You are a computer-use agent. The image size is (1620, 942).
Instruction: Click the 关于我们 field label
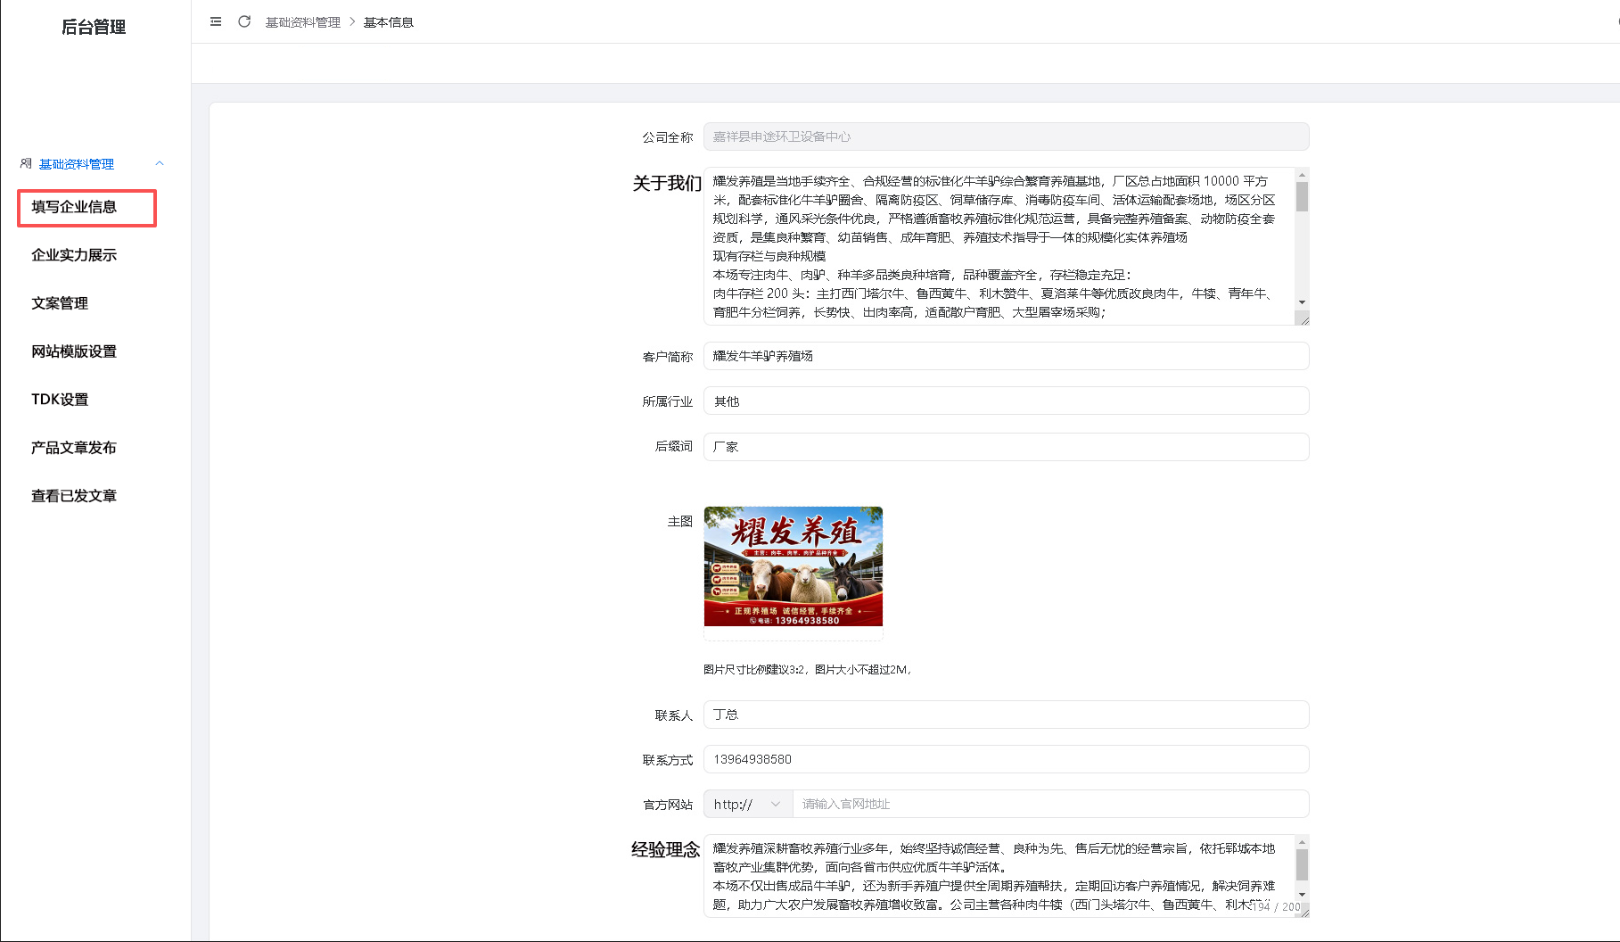667,183
